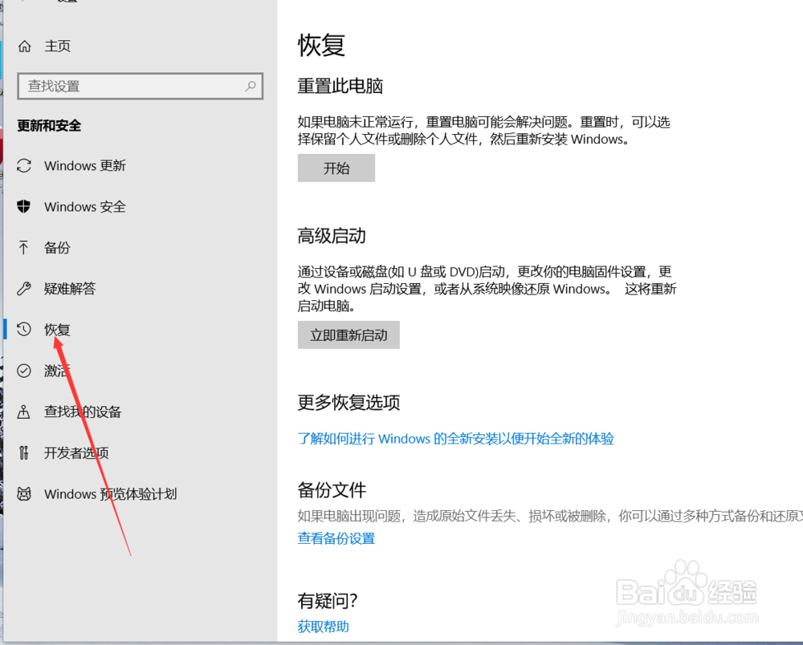This screenshot has height=645, width=803.
Task: Open 开发者选项 page
Action: pos(76,452)
